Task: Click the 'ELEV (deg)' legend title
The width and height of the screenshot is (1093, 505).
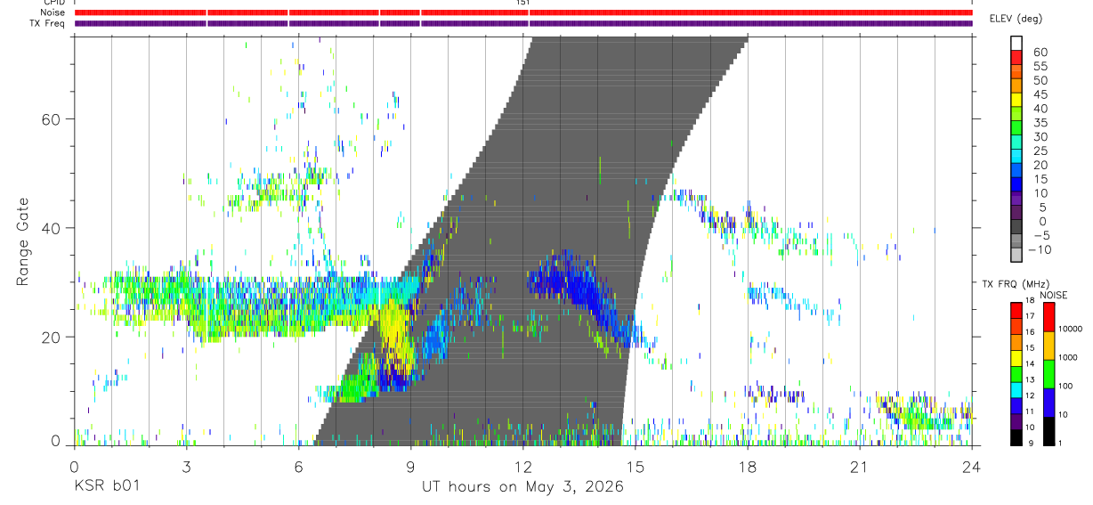Action: coord(1016,19)
